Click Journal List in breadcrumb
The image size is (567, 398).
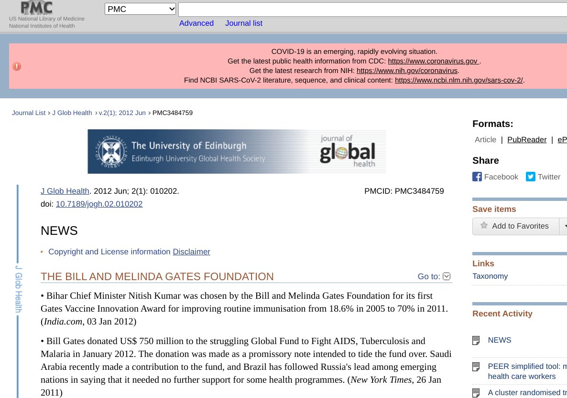coord(29,113)
